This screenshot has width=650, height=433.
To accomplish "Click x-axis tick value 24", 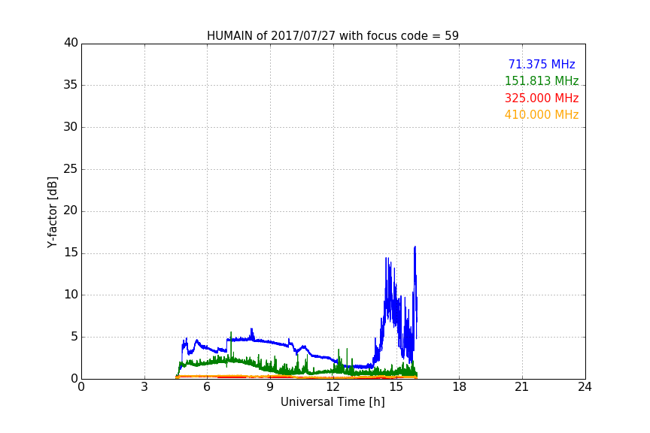I will point(585,387).
